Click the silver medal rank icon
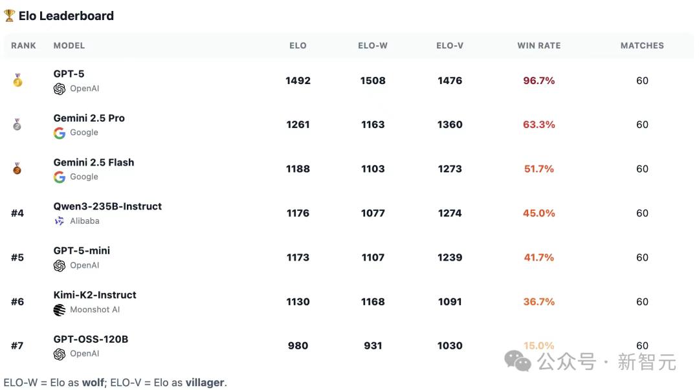Image resolution: width=699 pixels, height=390 pixels. point(17,125)
